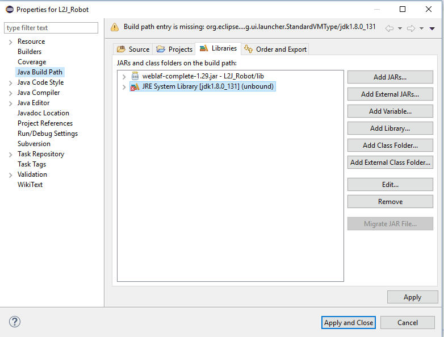The height and width of the screenshot is (337, 444).
Task: Click the unbound JRE System Library icon
Action: point(135,86)
